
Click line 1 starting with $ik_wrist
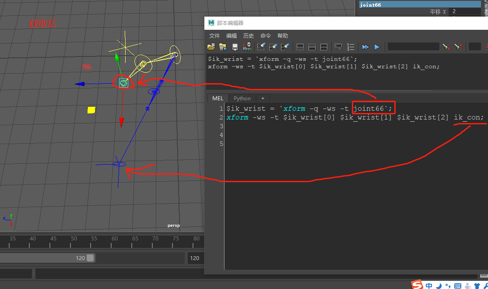click(309, 109)
